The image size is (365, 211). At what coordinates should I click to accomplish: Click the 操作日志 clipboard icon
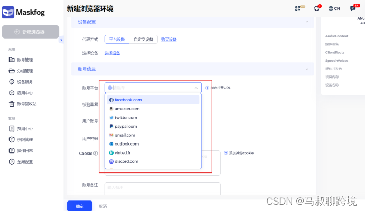pyautogui.click(x=12, y=150)
